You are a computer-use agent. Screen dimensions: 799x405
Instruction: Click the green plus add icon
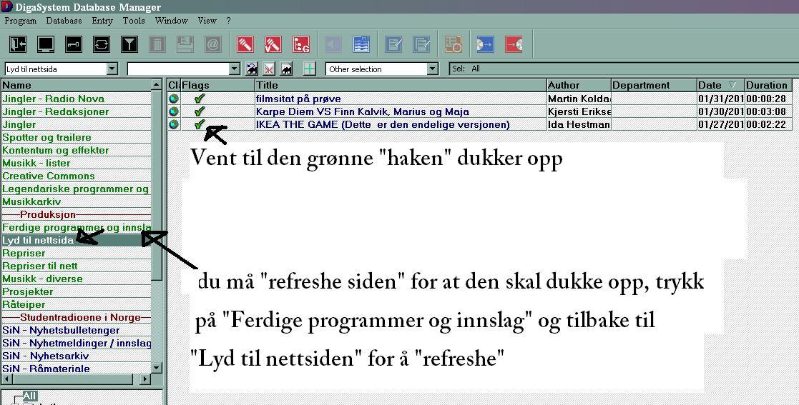tap(309, 69)
